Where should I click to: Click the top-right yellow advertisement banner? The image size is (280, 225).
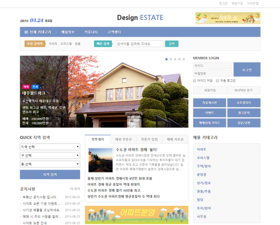pyautogui.click(x=228, y=18)
